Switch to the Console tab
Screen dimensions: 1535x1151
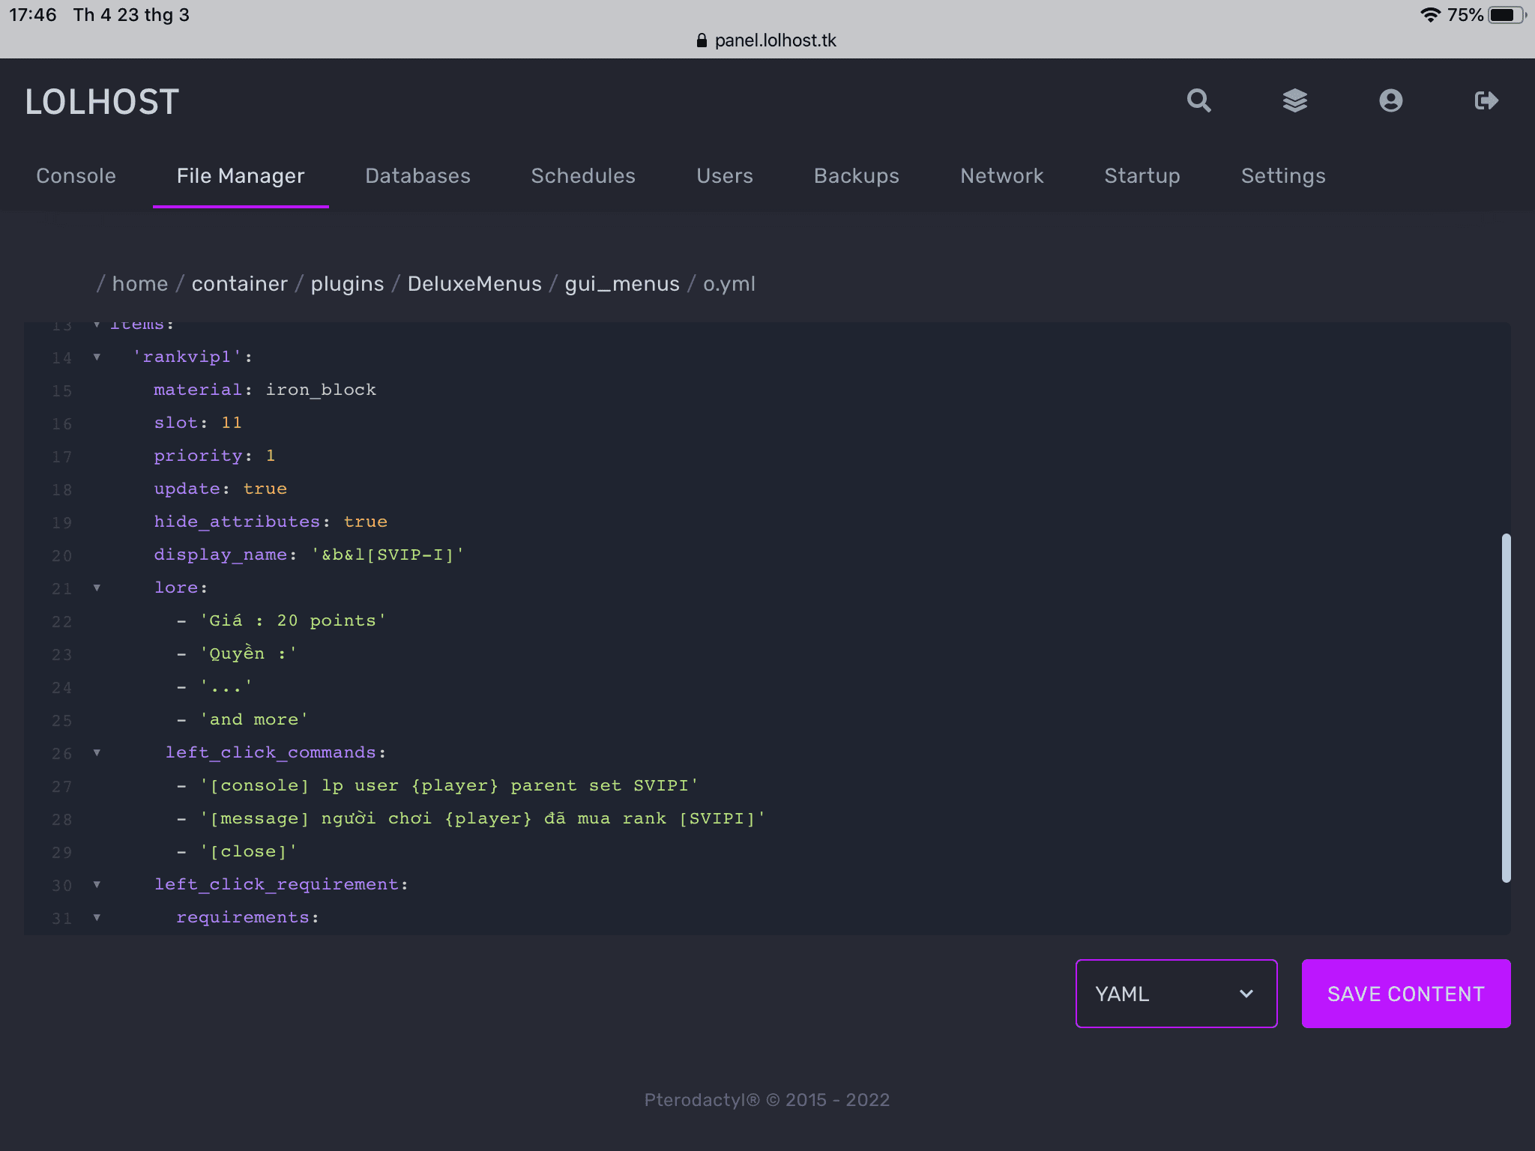click(x=76, y=176)
